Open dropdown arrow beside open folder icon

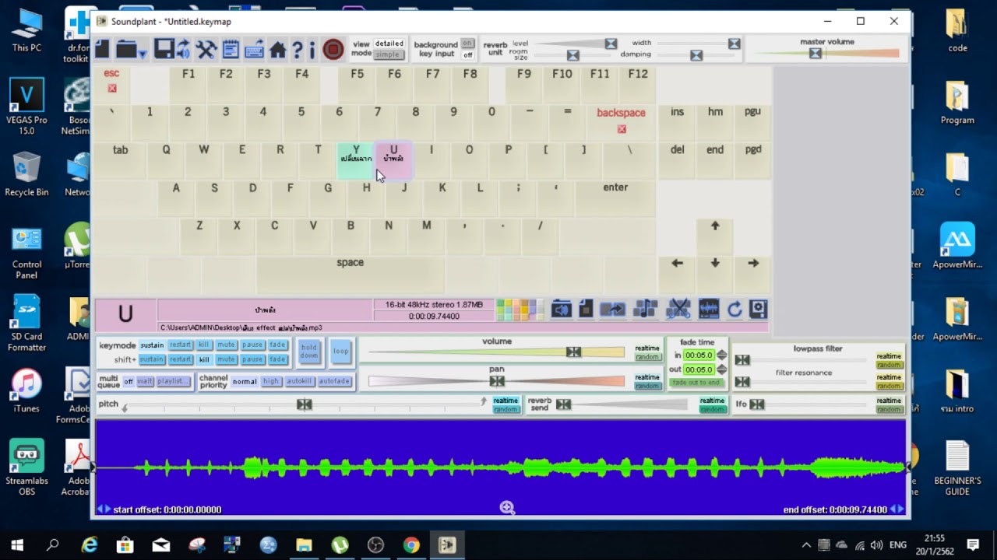143,54
